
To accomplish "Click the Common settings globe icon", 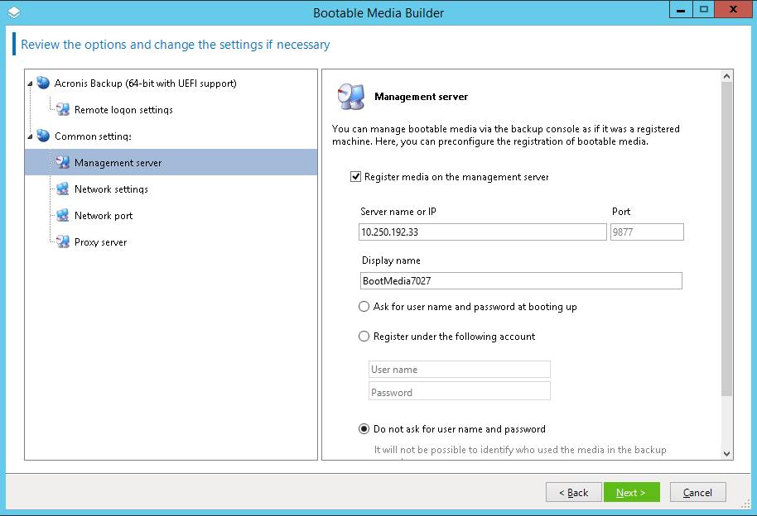I will click(x=43, y=136).
